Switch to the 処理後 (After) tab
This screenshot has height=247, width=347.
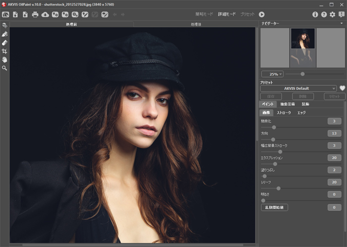(195, 24)
